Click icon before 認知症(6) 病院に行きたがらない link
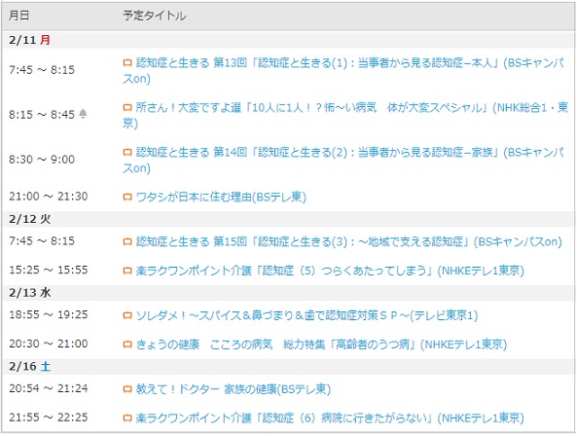The width and height of the screenshot is (577, 436). pos(127,418)
